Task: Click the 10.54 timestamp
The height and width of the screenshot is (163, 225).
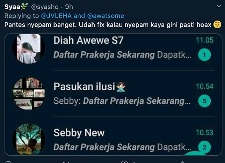Action: pyautogui.click(x=205, y=87)
